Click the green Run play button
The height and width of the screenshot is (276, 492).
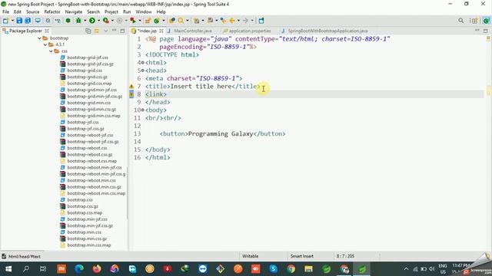click(x=92, y=21)
